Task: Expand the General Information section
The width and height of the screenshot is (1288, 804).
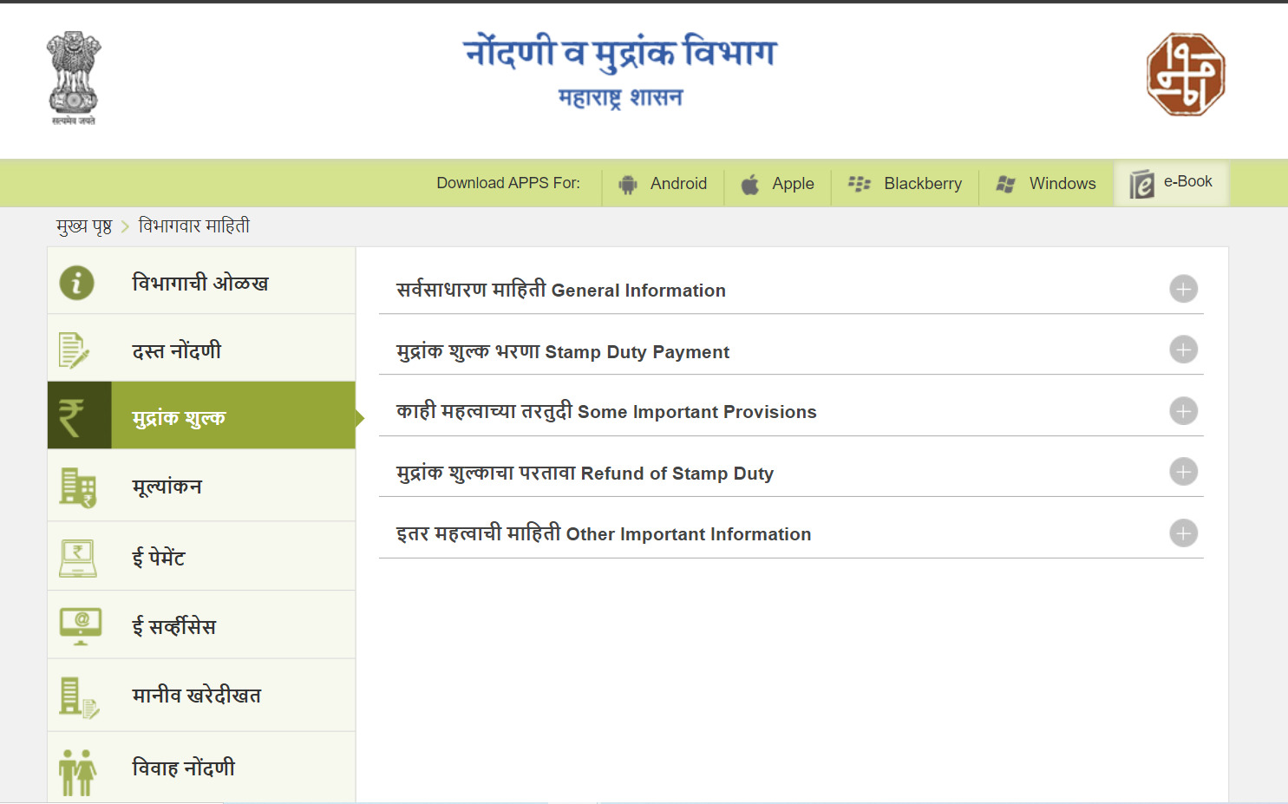Action: pyautogui.click(x=1183, y=289)
